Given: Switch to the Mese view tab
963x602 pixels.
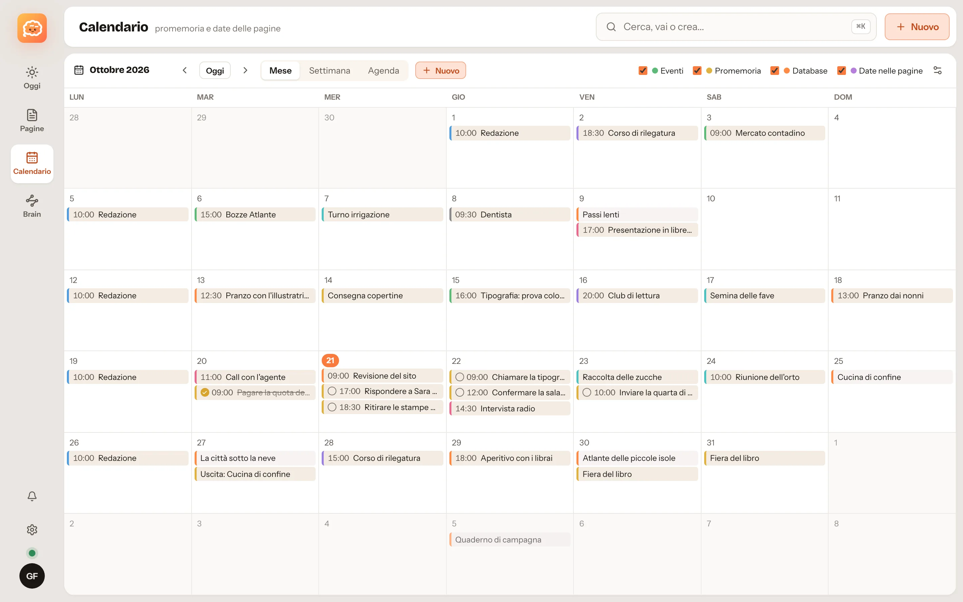Looking at the screenshot, I should 280,71.
